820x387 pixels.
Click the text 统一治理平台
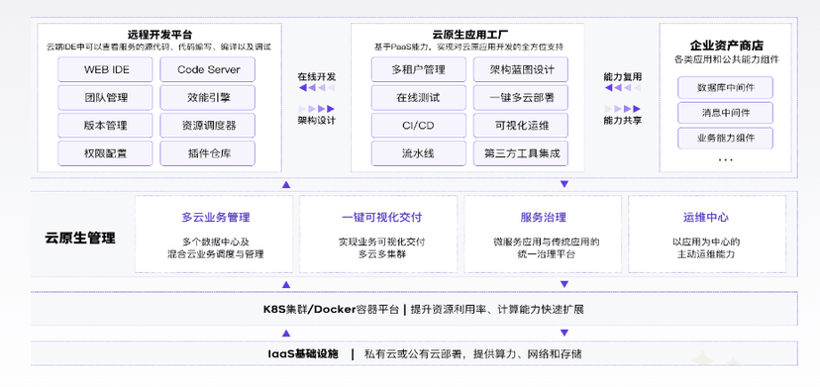547,254
